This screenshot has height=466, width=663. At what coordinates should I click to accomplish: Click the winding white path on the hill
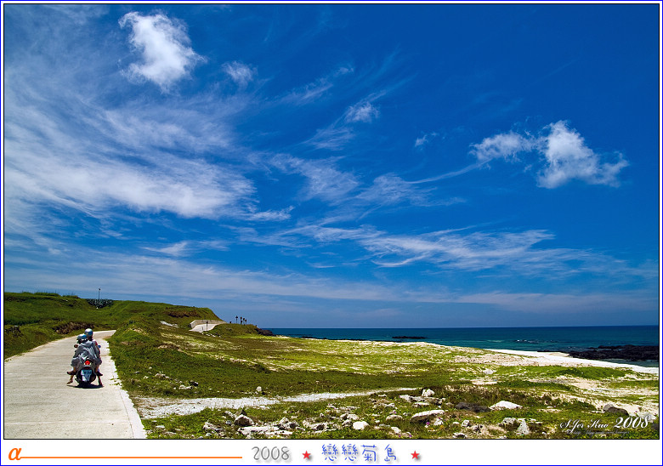(204, 325)
